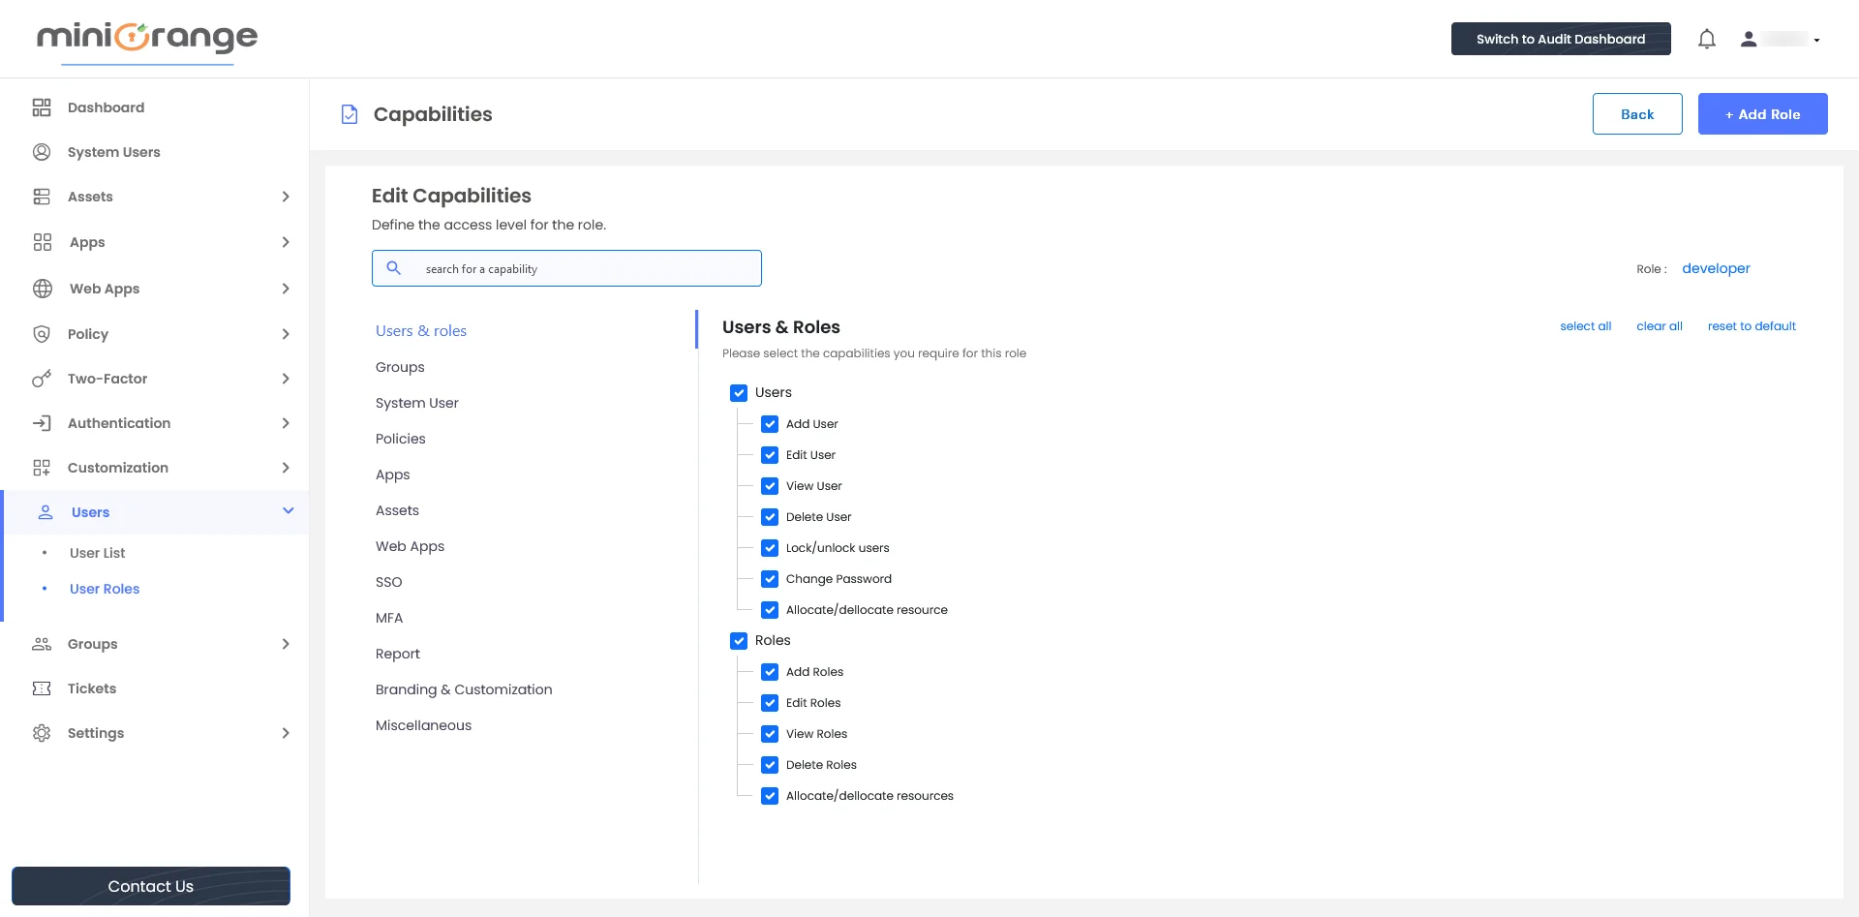The height and width of the screenshot is (917, 1859).
Task: Uncheck the Roles parent checkbox
Action: pyautogui.click(x=739, y=640)
